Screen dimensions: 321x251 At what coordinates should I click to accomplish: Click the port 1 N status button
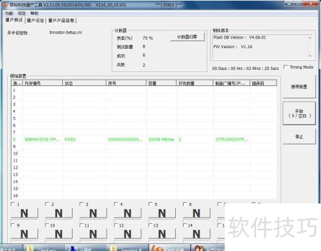24,213
